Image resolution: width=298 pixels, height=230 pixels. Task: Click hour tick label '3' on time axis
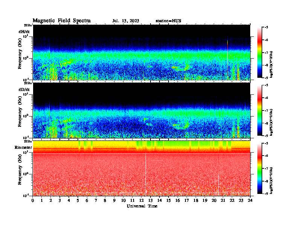(x=60, y=201)
